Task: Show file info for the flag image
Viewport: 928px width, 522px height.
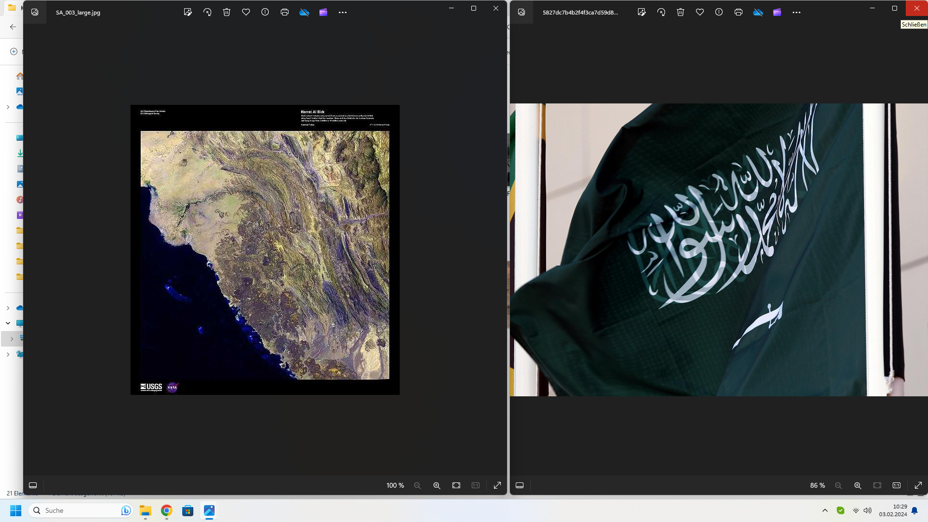Action: [719, 13]
